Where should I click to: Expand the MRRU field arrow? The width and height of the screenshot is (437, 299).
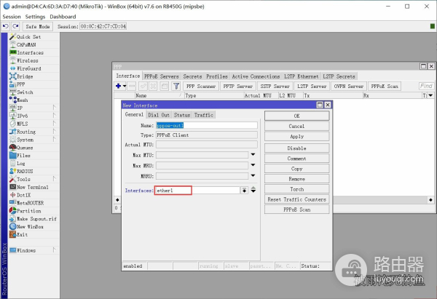[253, 175]
